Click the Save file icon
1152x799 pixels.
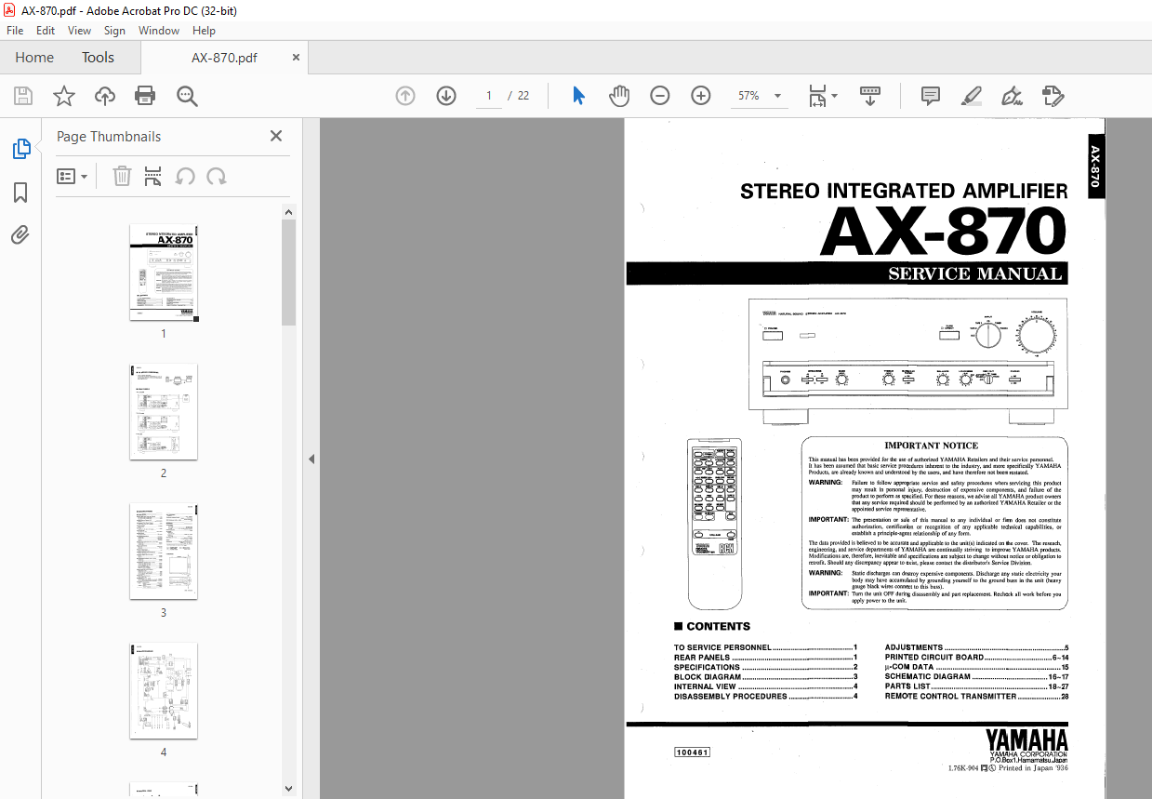(23, 96)
